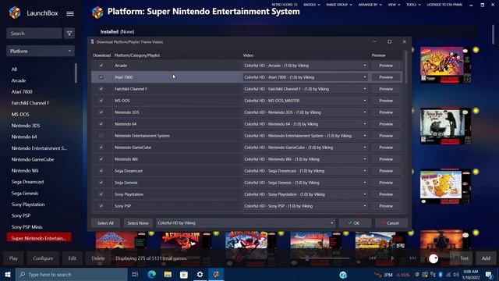Open the Image Group menu
The height and width of the screenshot is (281, 499).
[x=339, y=5]
